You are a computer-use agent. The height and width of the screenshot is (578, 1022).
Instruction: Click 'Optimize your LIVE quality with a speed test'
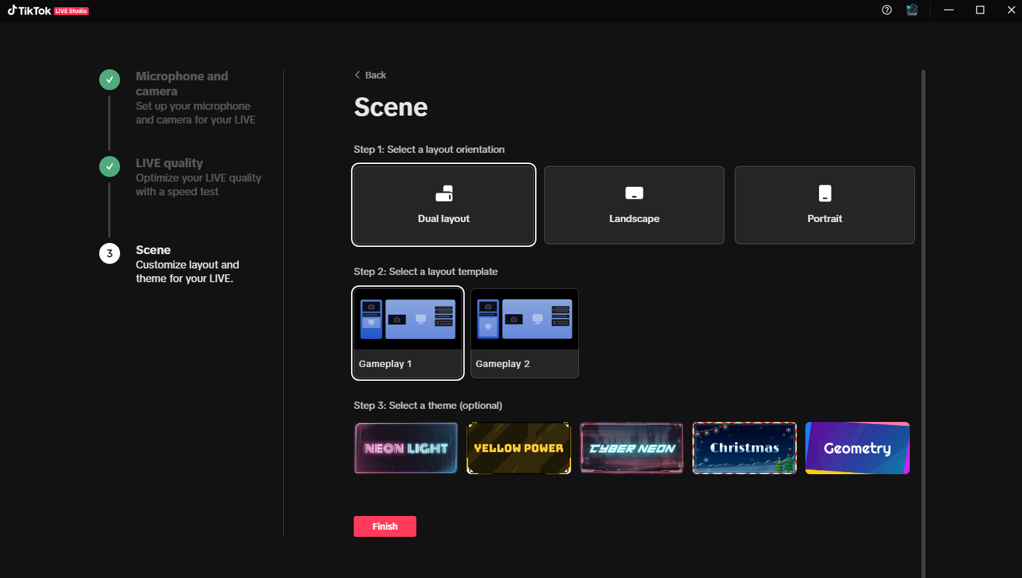coord(198,185)
